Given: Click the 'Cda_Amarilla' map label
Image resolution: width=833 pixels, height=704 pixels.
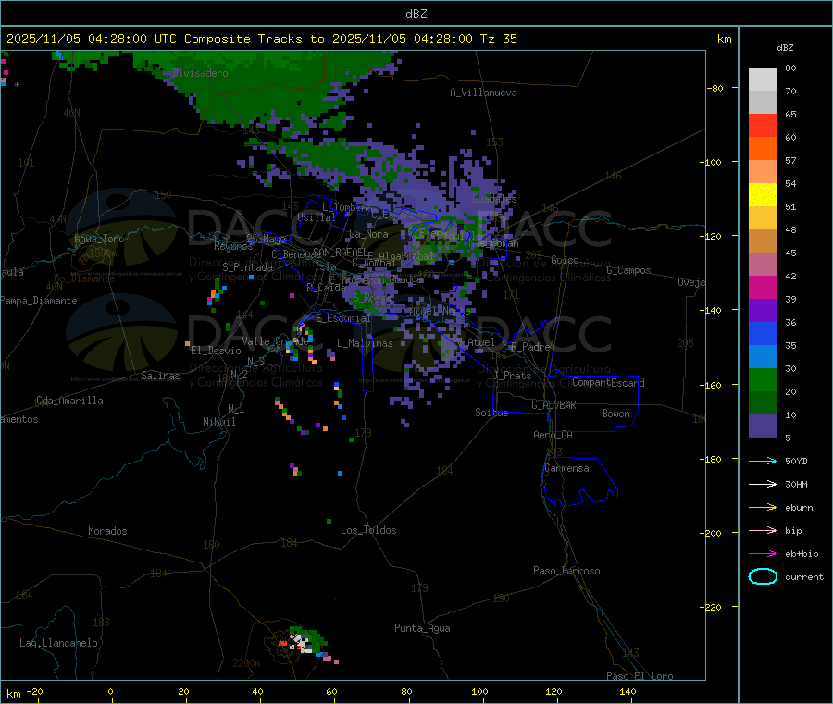Looking at the screenshot, I should tap(69, 401).
